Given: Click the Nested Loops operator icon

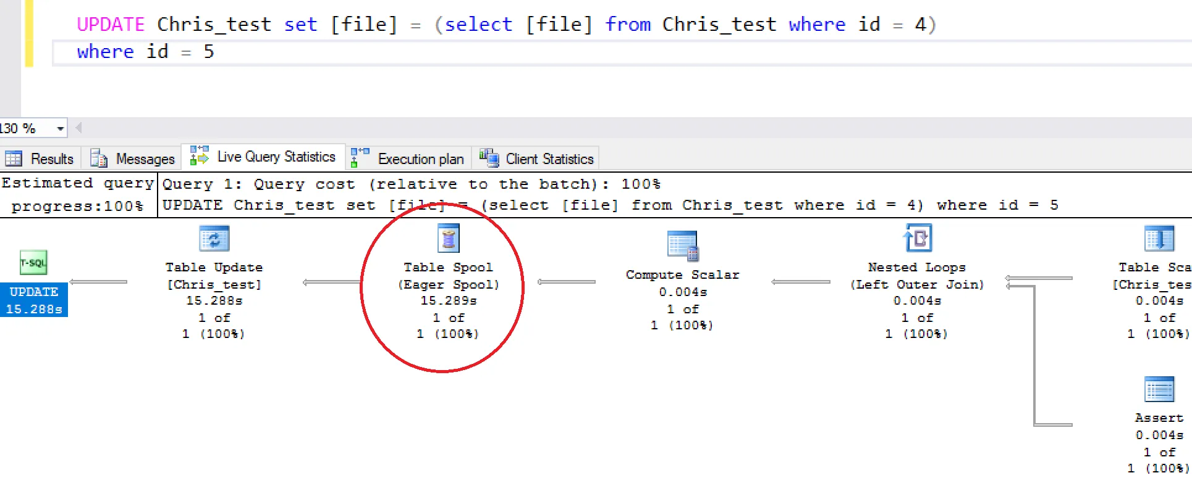Looking at the screenshot, I should [917, 238].
